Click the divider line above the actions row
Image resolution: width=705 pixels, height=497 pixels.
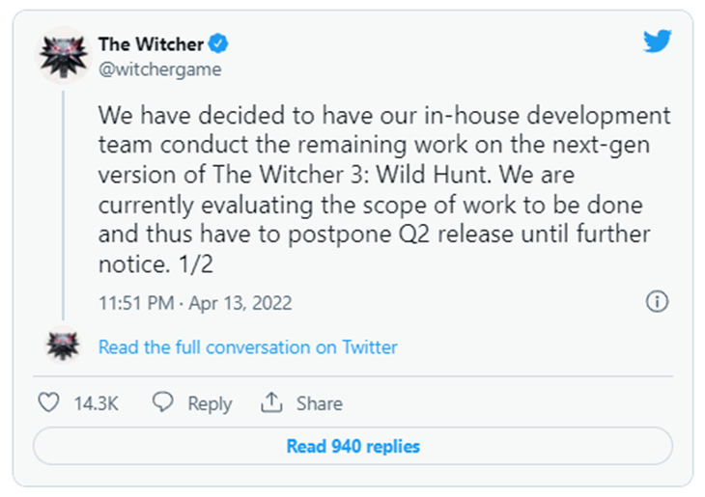click(352, 375)
